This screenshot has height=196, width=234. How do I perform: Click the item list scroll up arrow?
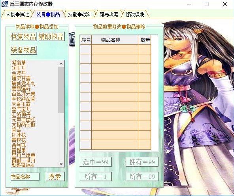tap(61, 64)
